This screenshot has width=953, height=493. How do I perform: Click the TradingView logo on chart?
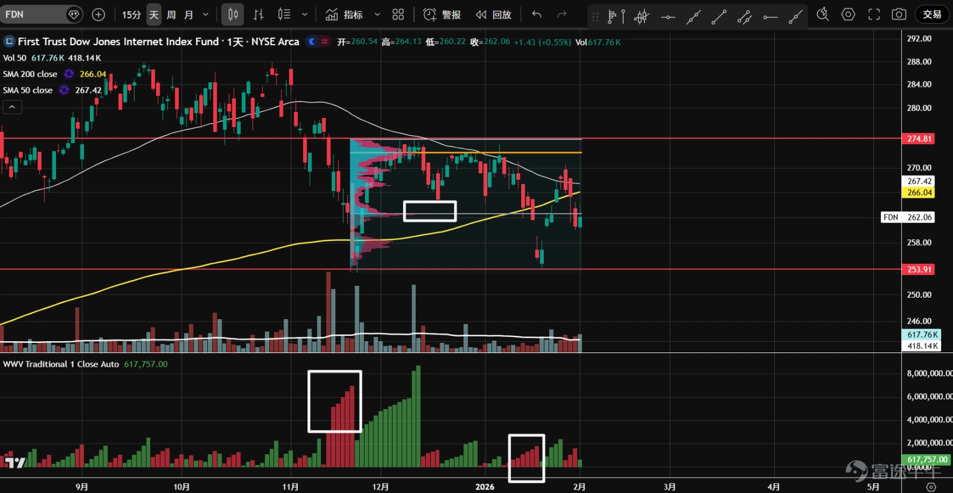click(x=15, y=462)
